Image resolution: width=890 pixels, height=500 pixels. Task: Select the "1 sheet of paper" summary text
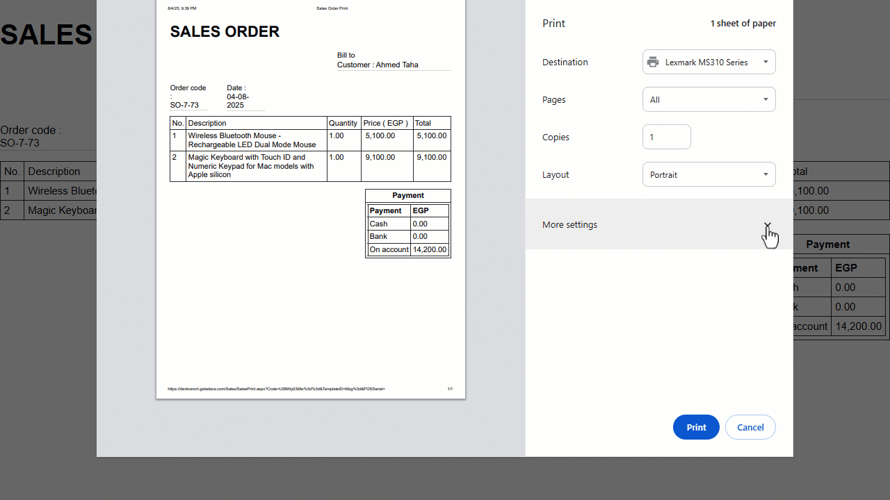click(743, 24)
